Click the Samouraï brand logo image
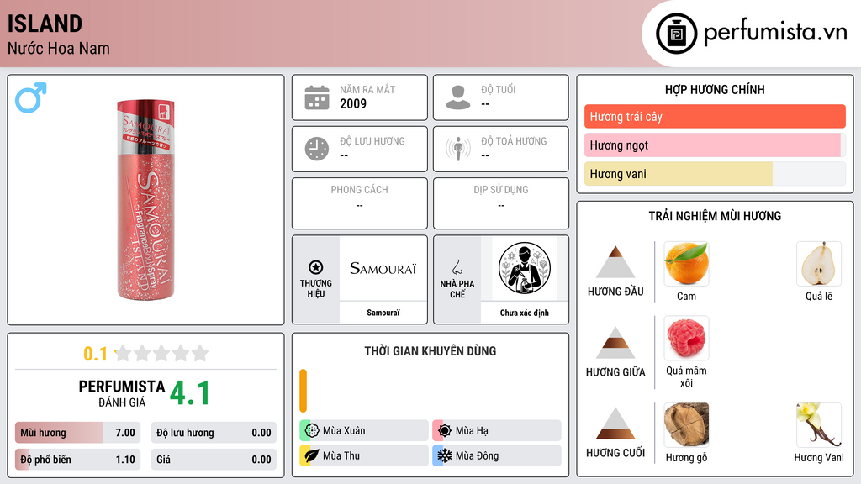 point(383,268)
